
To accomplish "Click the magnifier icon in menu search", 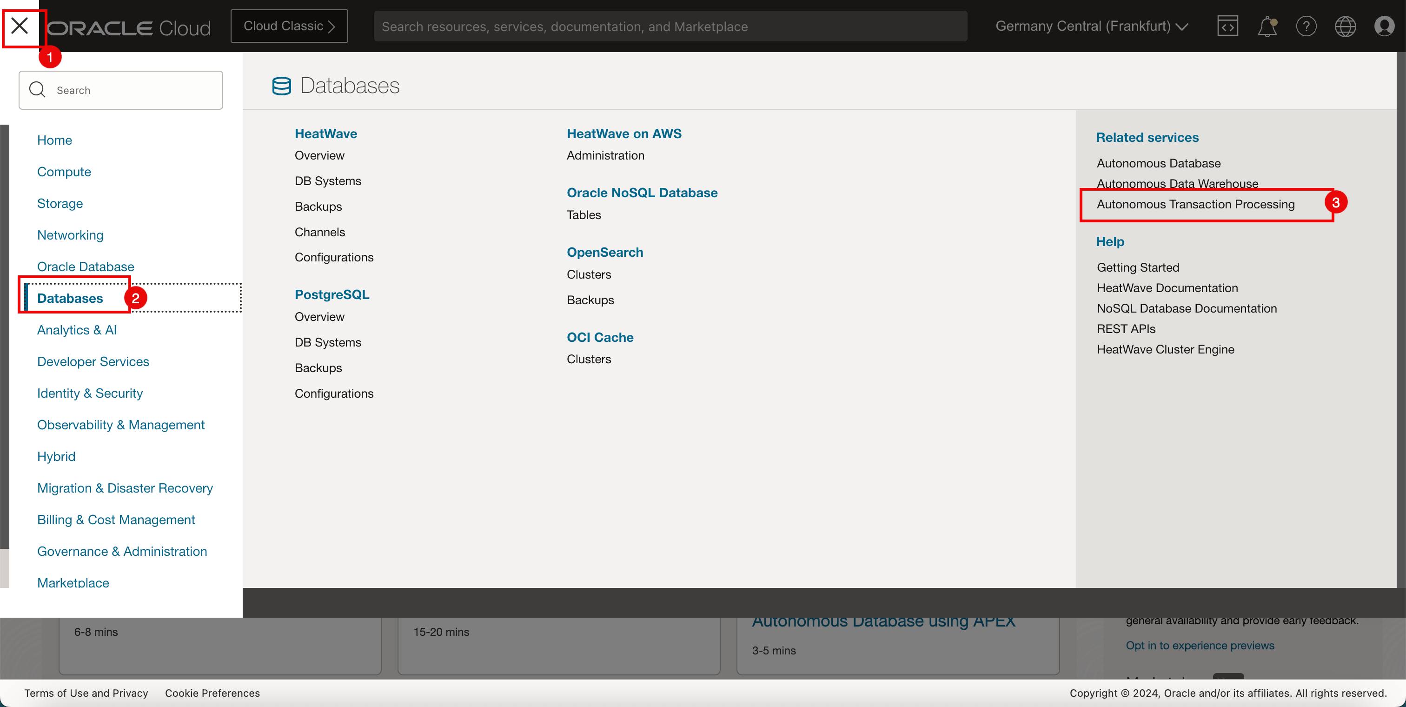I will 37,89.
